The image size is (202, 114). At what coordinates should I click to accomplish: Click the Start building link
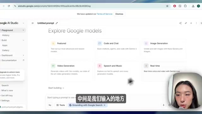tap(56, 88)
